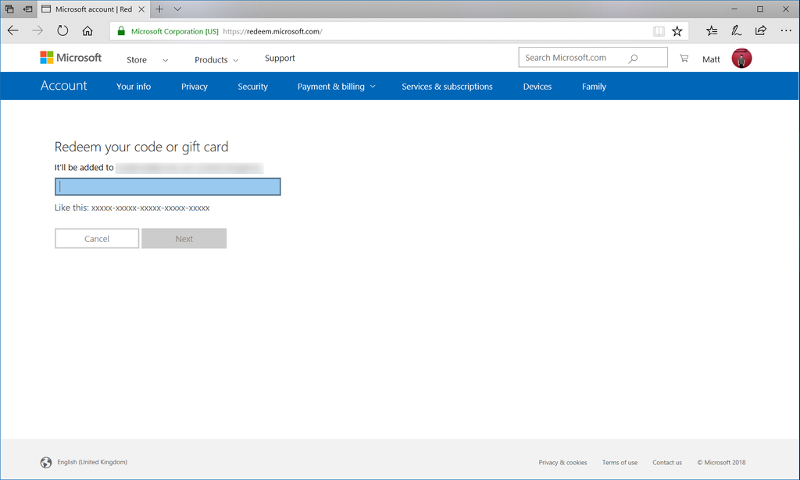800x480 pixels.
Task: Open the Security section
Action: pyautogui.click(x=252, y=86)
